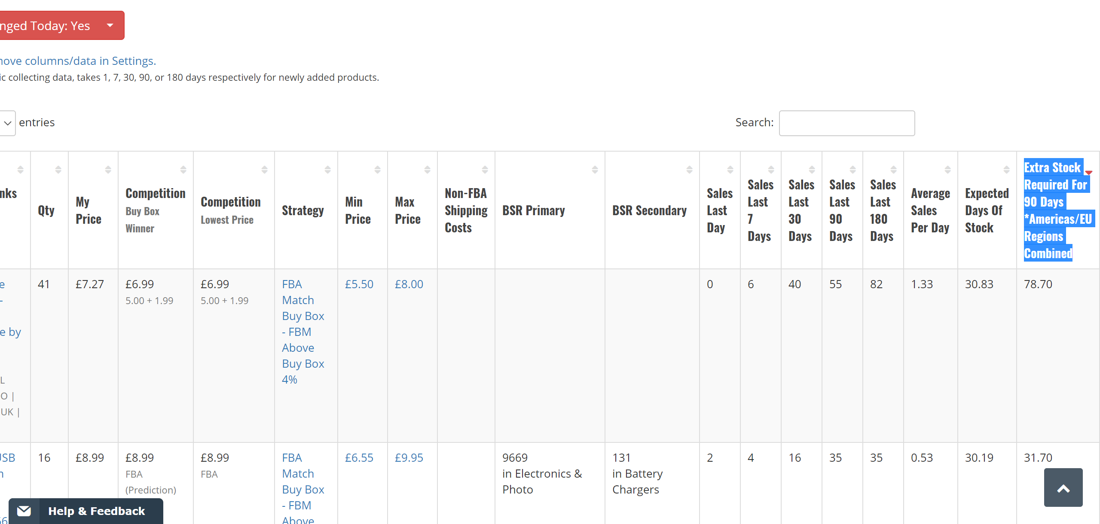This screenshot has width=1100, height=524.
Task: Click Competition Buy Box Winner header
Action: (x=155, y=210)
